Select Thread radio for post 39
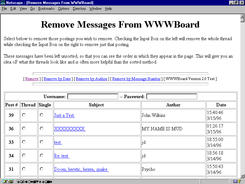Screen dimensions: 245x184 (24, 115)
